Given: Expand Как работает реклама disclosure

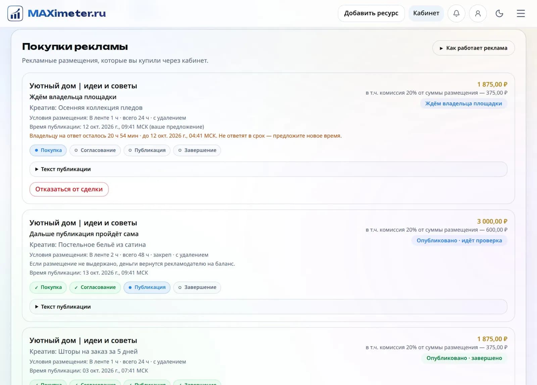Looking at the screenshot, I should pos(474,48).
